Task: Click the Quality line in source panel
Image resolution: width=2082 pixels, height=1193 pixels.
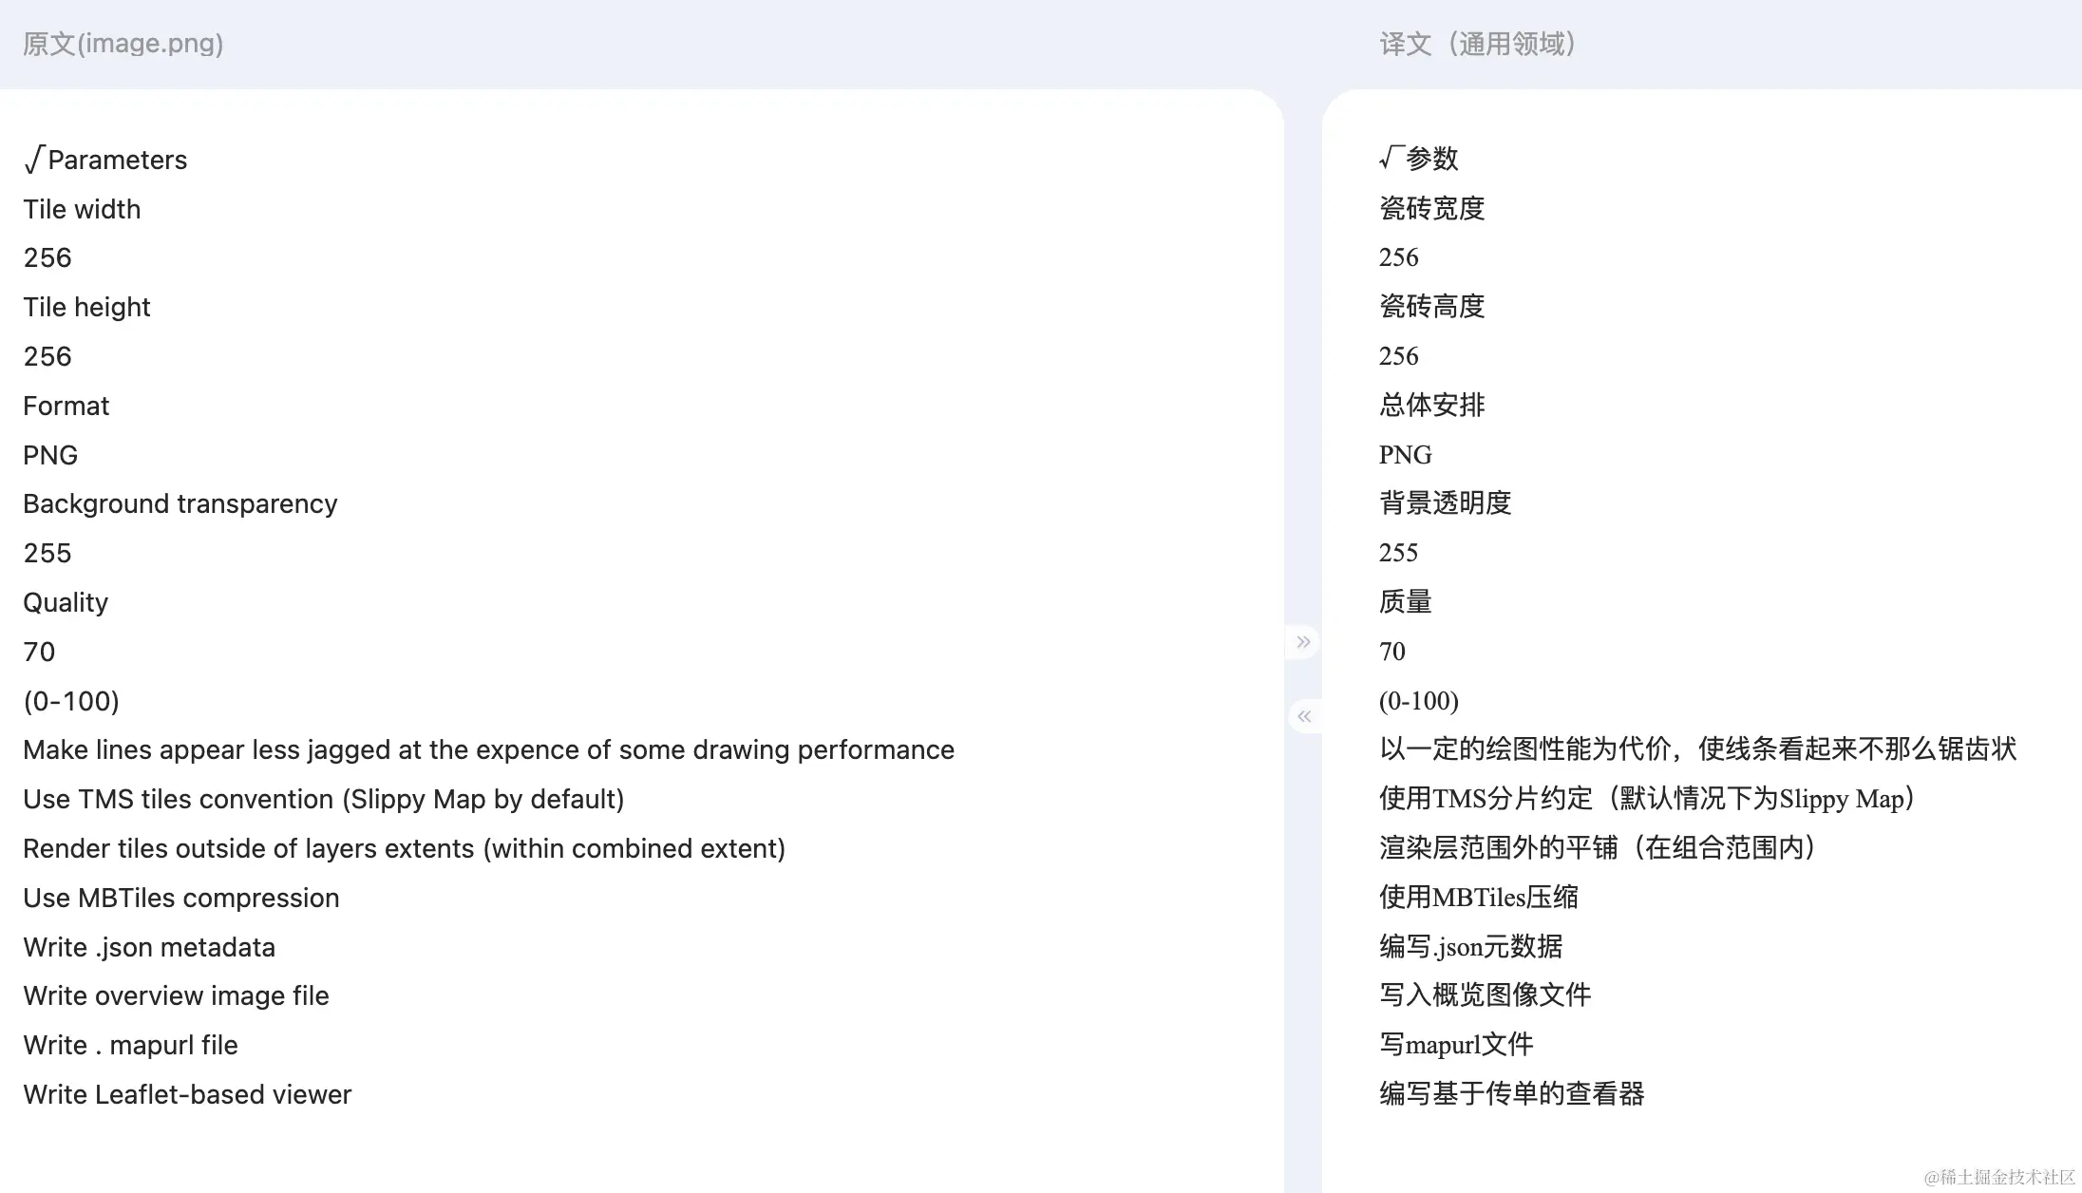Action: 66,602
